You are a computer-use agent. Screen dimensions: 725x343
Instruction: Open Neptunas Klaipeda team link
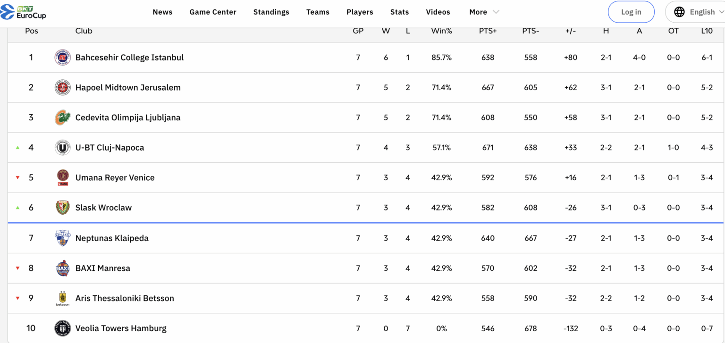[112, 238]
